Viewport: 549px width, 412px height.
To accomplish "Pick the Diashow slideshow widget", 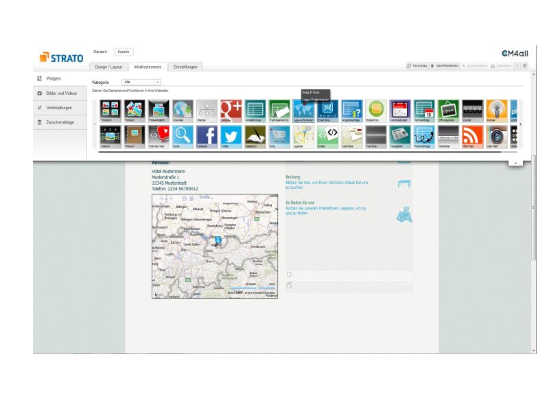I will pos(110,137).
